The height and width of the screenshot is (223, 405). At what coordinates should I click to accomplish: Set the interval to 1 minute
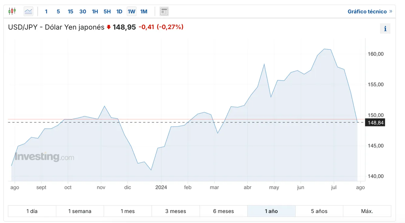[x=46, y=12]
